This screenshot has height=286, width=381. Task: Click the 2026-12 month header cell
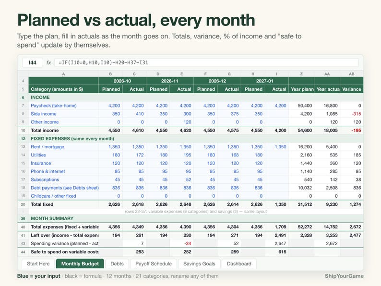coord(217,81)
